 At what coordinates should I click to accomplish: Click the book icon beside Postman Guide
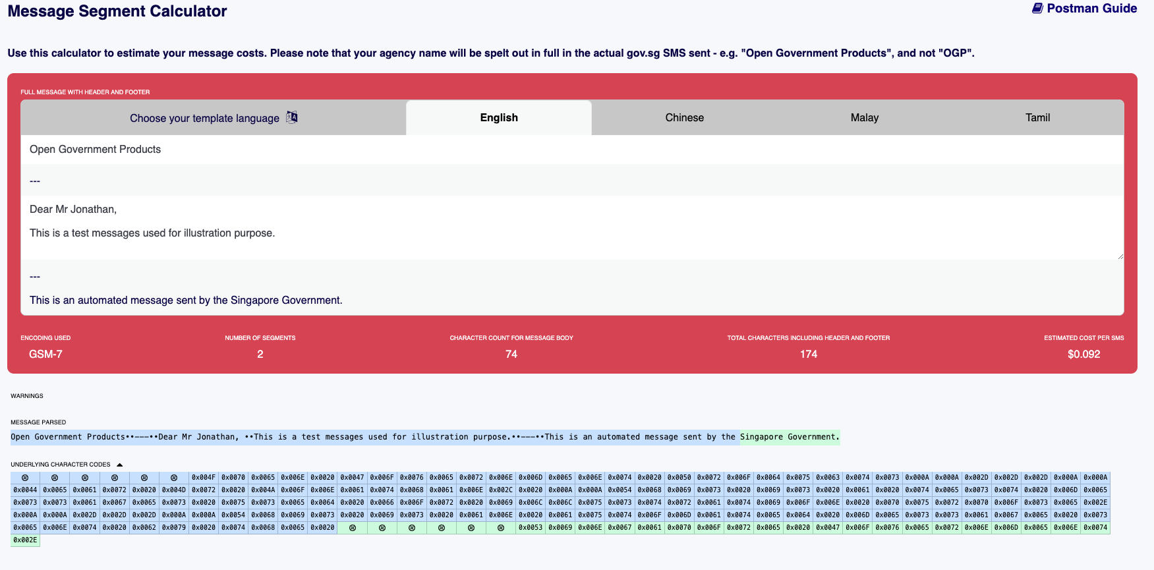coord(1037,9)
